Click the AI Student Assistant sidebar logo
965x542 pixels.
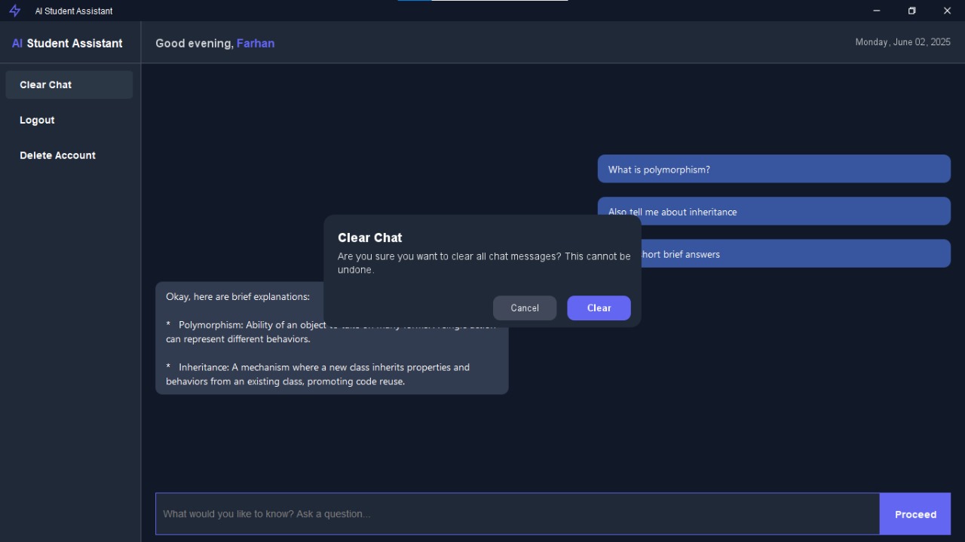[x=67, y=44]
